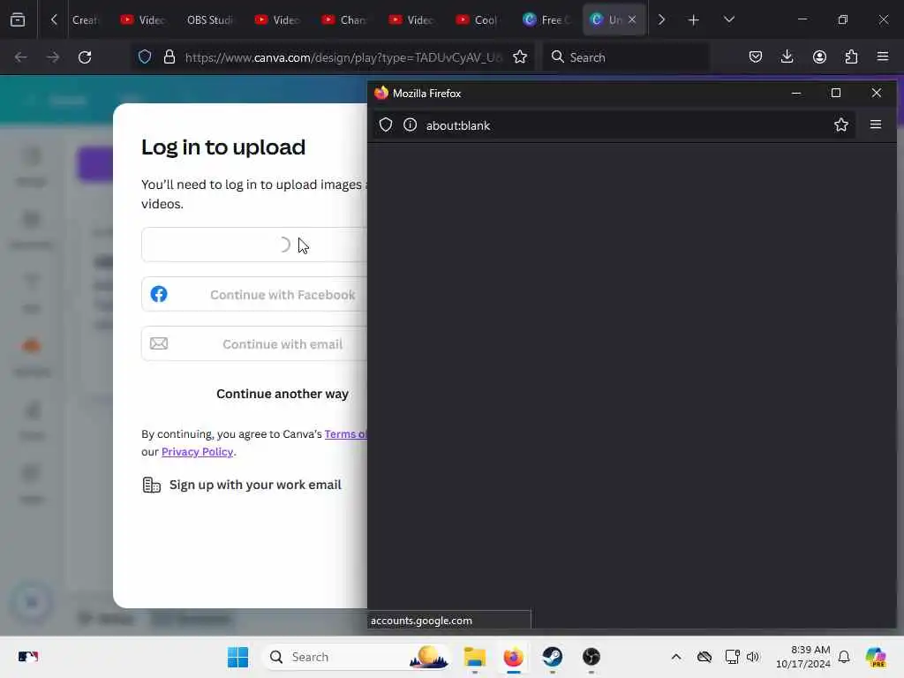The image size is (904, 678).
Task: Click the cloud sync off tray icon
Action: (x=704, y=657)
